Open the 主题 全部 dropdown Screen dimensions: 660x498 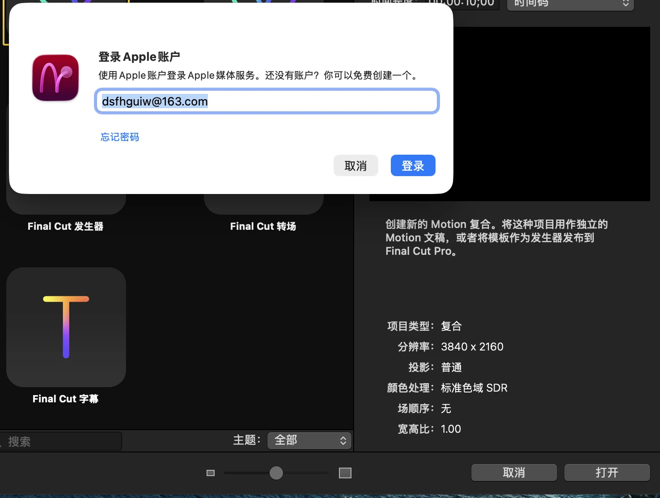click(x=309, y=440)
